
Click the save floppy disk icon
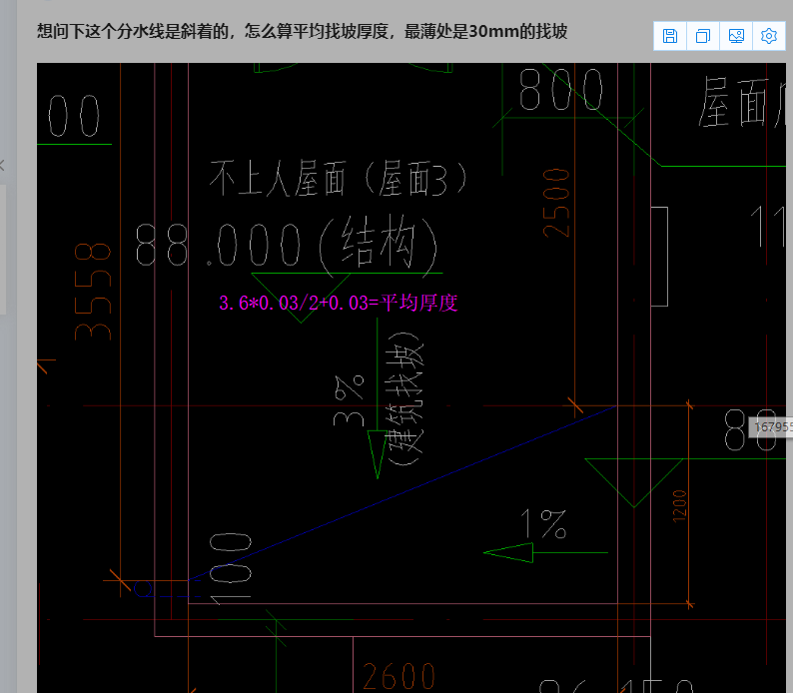669,36
